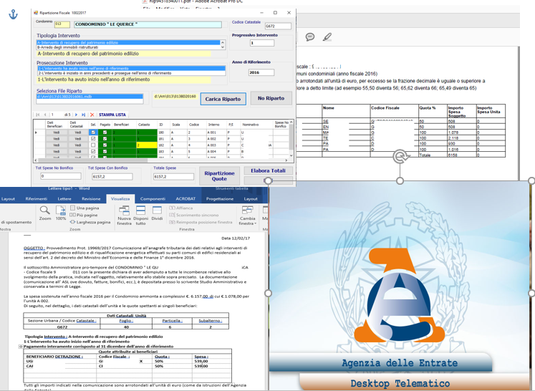Select 'B-Arredo degli immobili ristrutturati' list item
Screen dimensions: 535x391
[x=128, y=47]
